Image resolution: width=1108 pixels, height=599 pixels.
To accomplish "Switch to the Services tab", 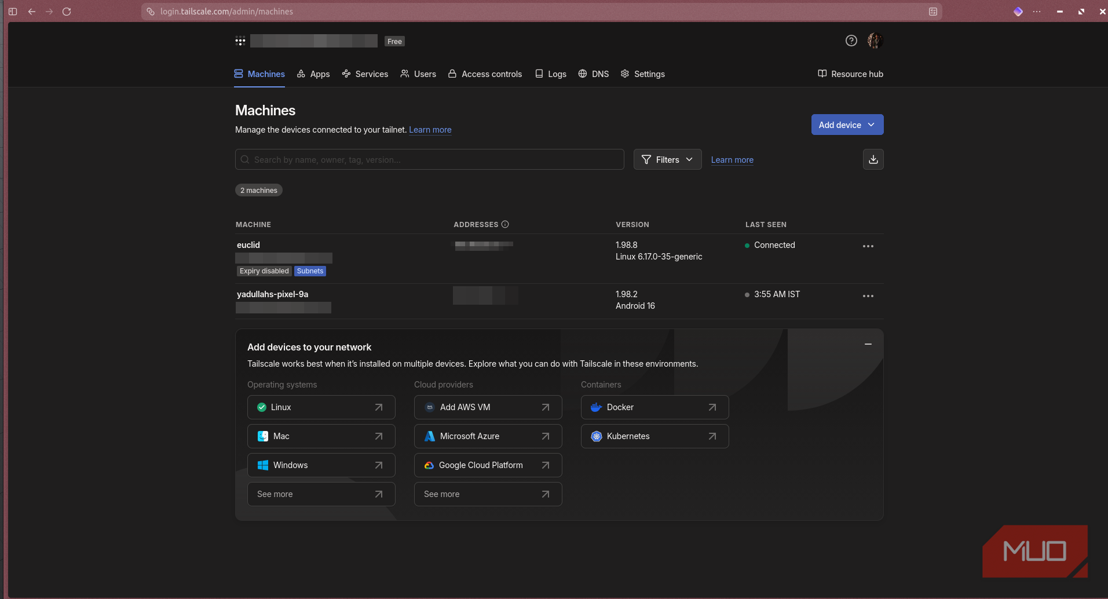I will point(365,74).
